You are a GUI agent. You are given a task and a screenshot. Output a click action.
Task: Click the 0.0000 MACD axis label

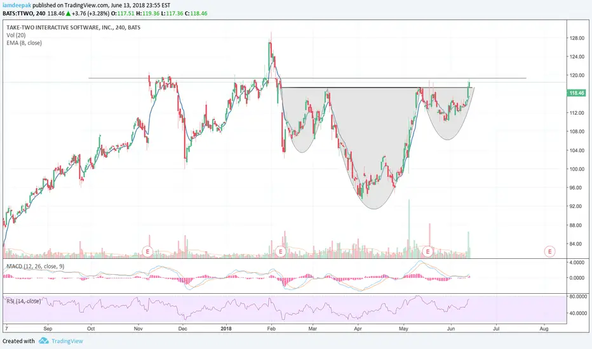pos(577,278)
